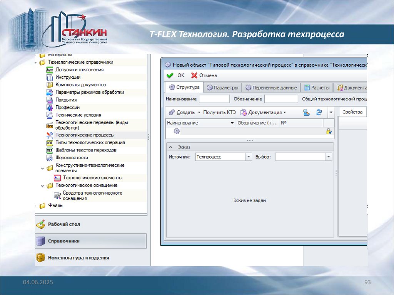Image resolution: width=394 pixels, height=295 pixels.
Task: Click the Справочники database icon
Action: pos(40,241)
